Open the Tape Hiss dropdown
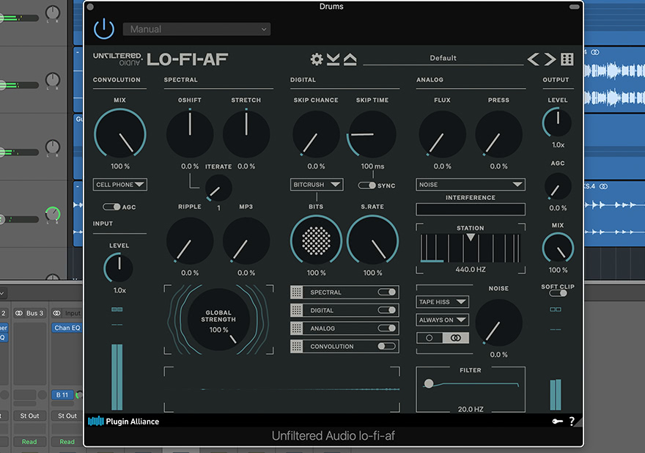This screenshot has width=645, height=453. pos(442,302)
